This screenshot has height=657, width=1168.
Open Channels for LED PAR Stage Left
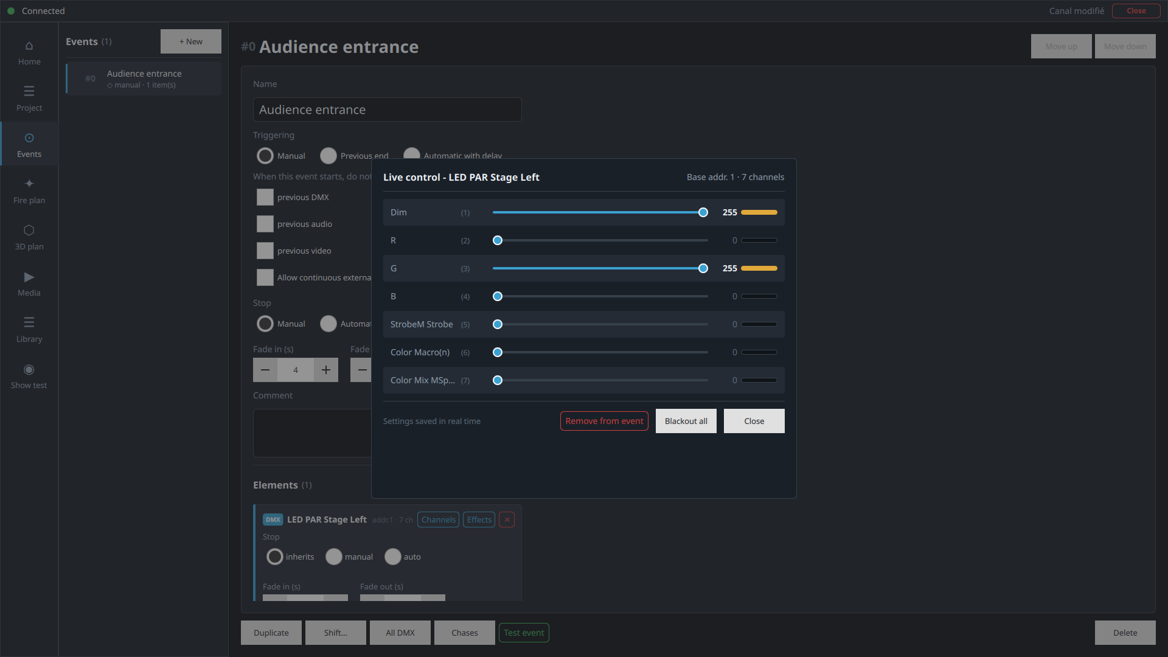pyautogui.click(x=438, y=520)
